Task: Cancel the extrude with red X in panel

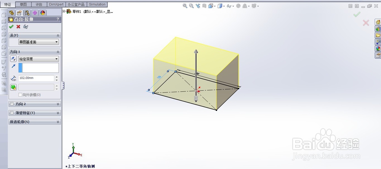Action: click(18, 27)
